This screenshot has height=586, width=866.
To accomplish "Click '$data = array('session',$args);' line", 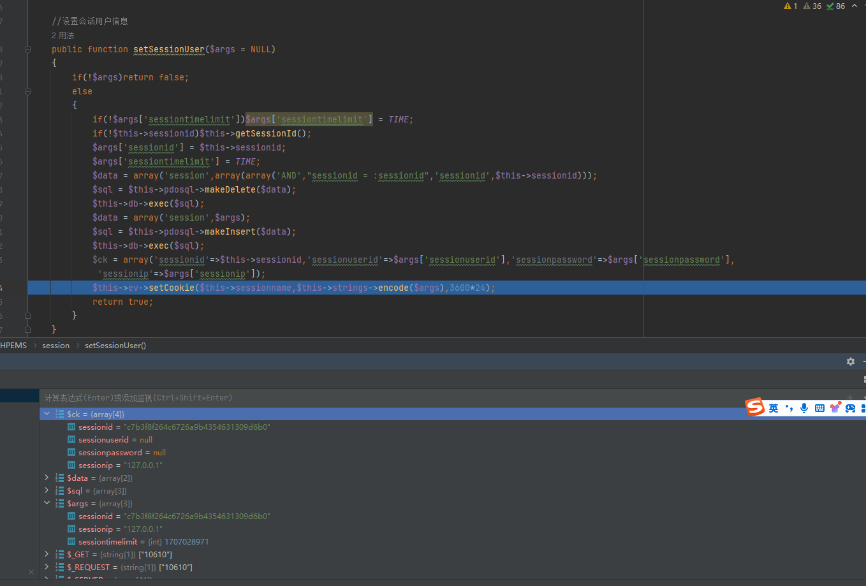I will click(x=172, y=217).
